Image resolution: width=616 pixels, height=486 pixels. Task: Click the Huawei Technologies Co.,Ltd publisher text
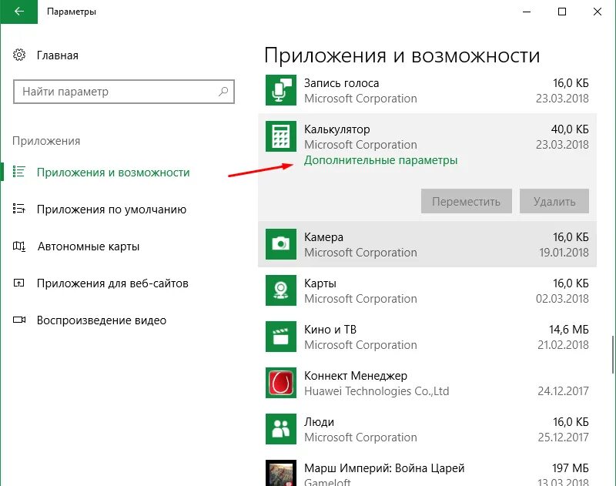pyautogui.click(x=377, y=391)
